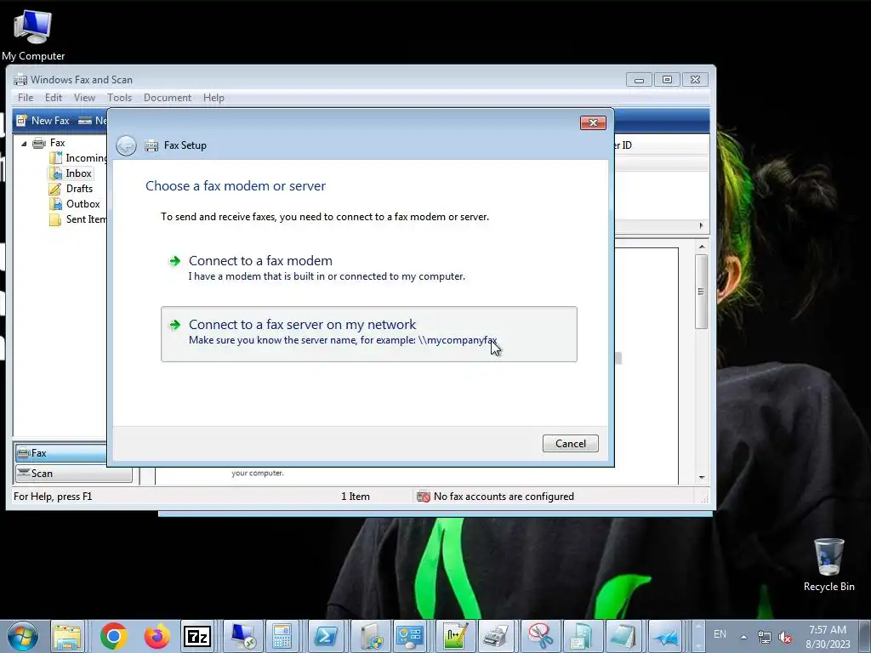Open Recycle Bin desktop icon
Screen dimensions: 871x653
point(828,565)
